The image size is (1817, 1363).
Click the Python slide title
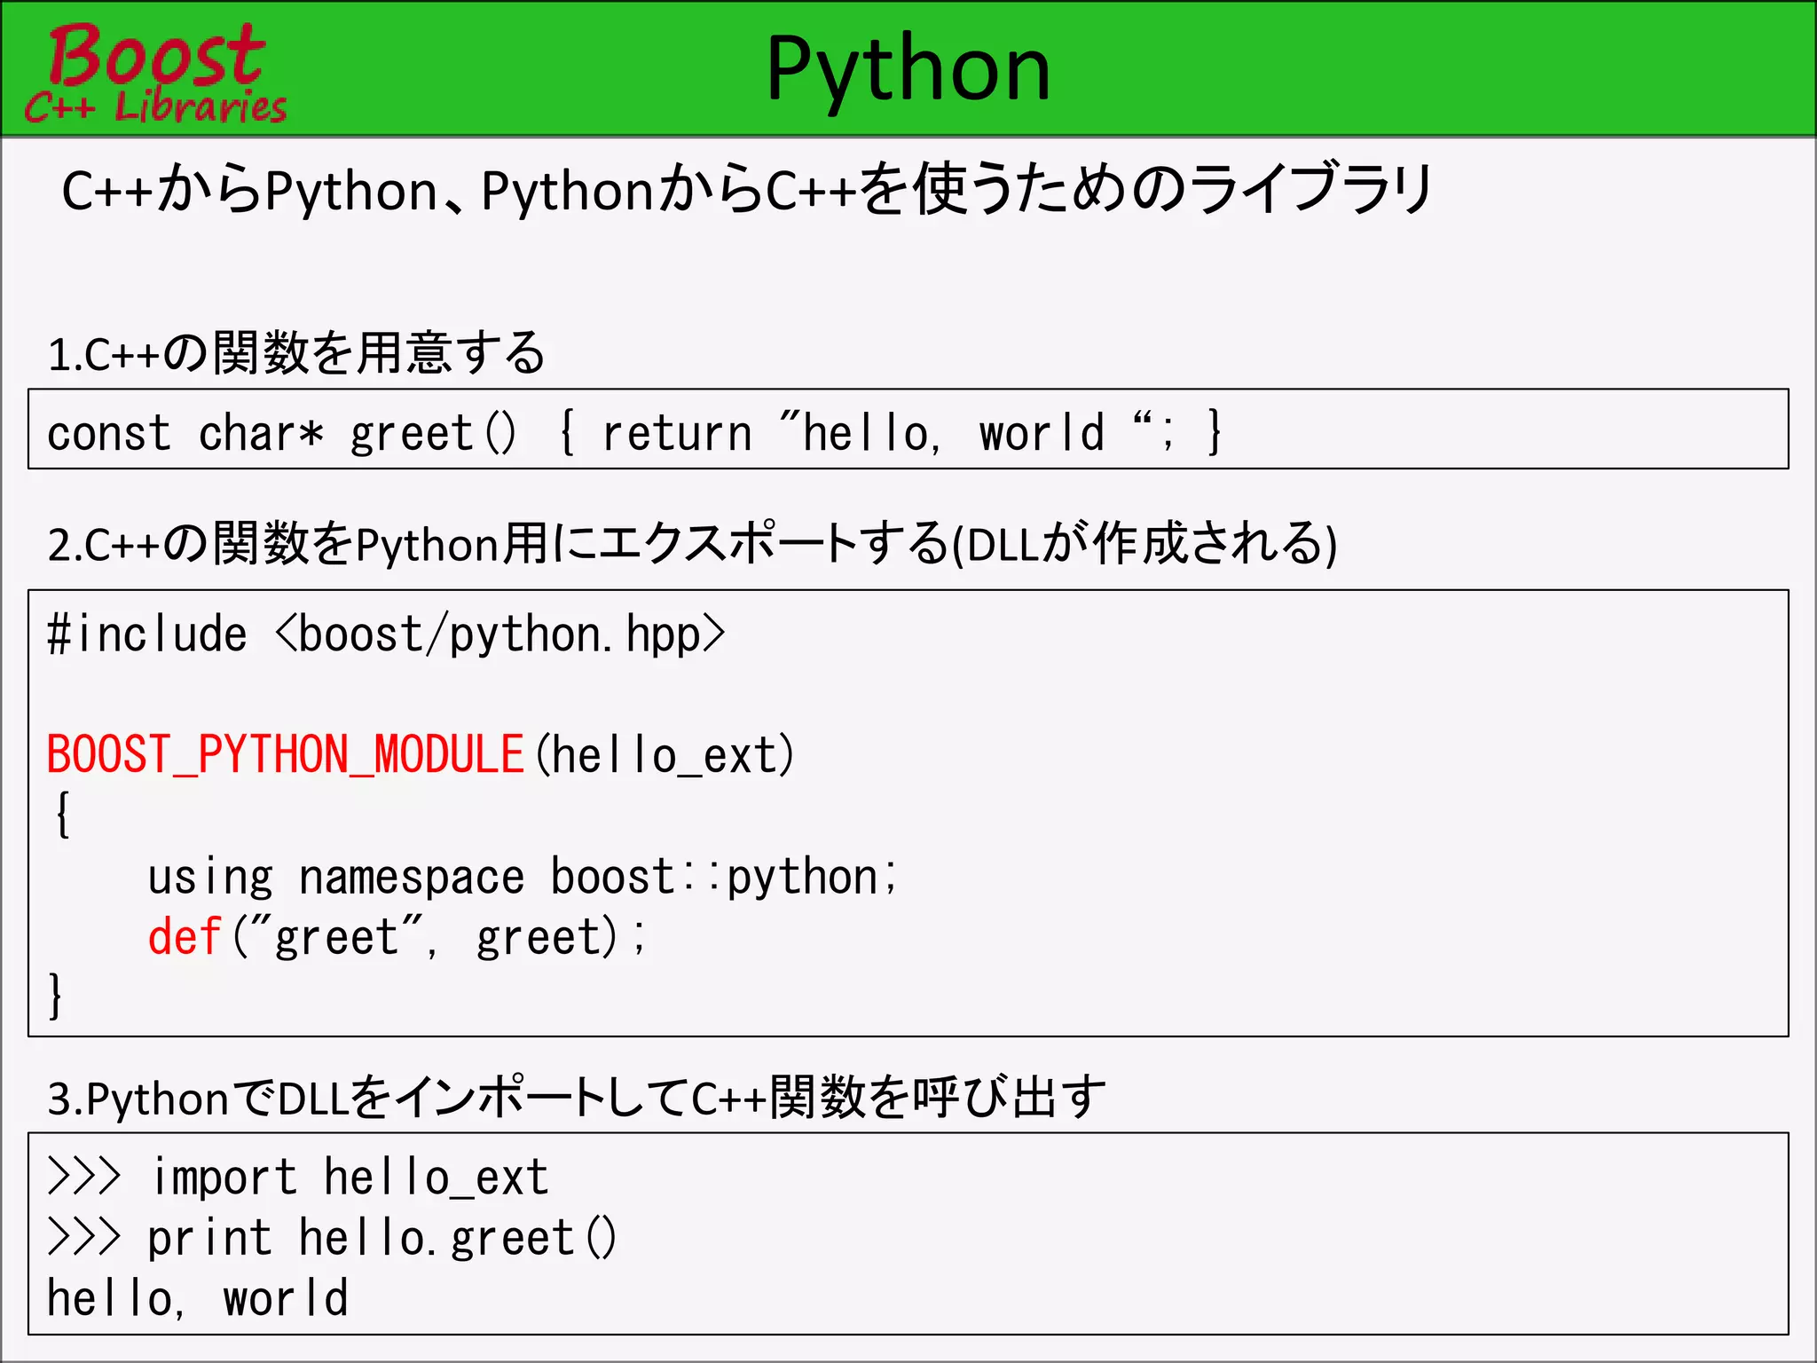pyautogui.click(x=908, y=71)
